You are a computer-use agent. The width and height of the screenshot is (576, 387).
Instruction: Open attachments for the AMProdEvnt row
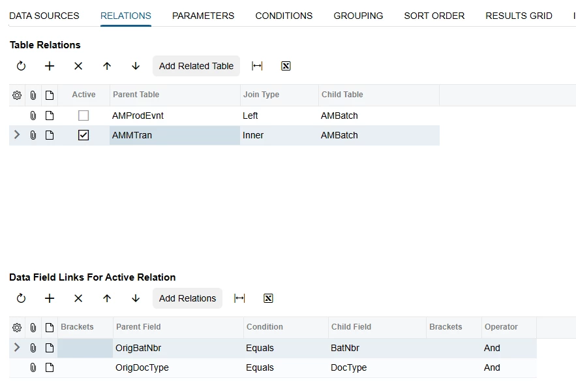33,116
